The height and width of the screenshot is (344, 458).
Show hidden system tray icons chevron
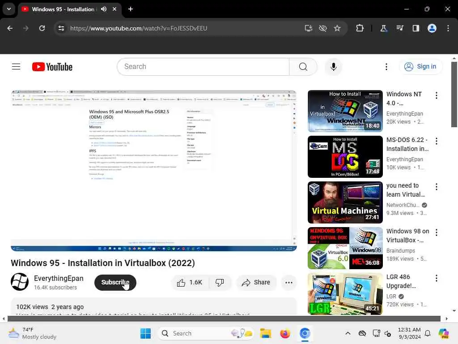(348, 333)
